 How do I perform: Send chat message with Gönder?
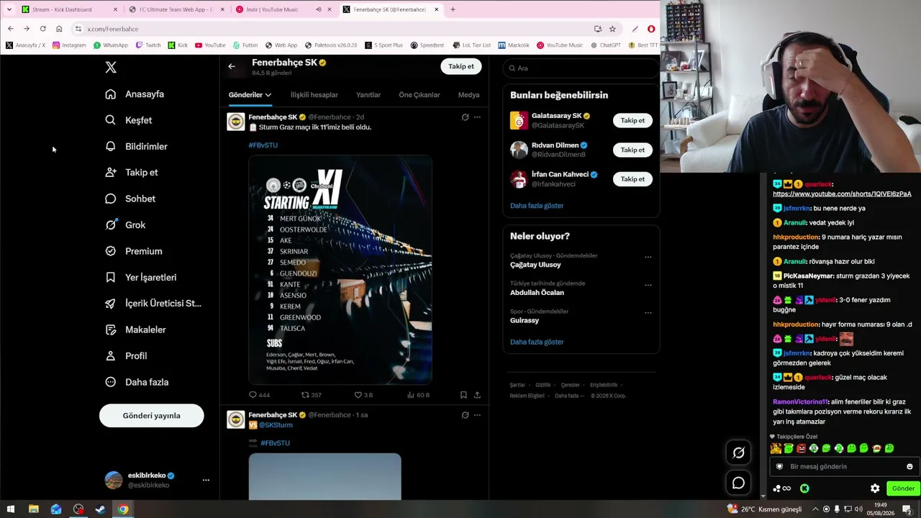tap(903, 489)
